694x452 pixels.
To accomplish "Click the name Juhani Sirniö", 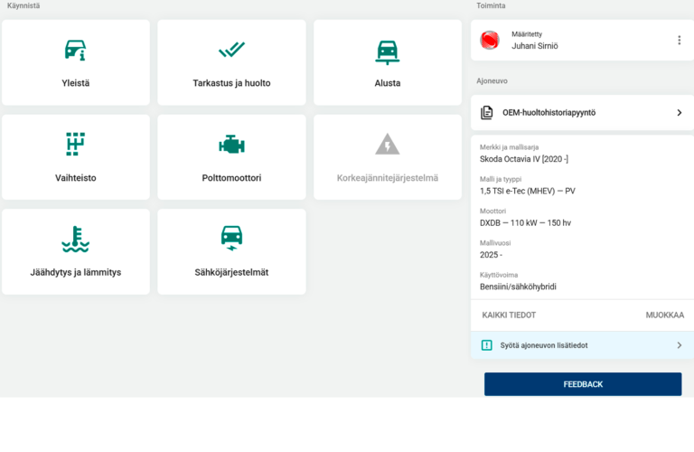I will [535, 45].
